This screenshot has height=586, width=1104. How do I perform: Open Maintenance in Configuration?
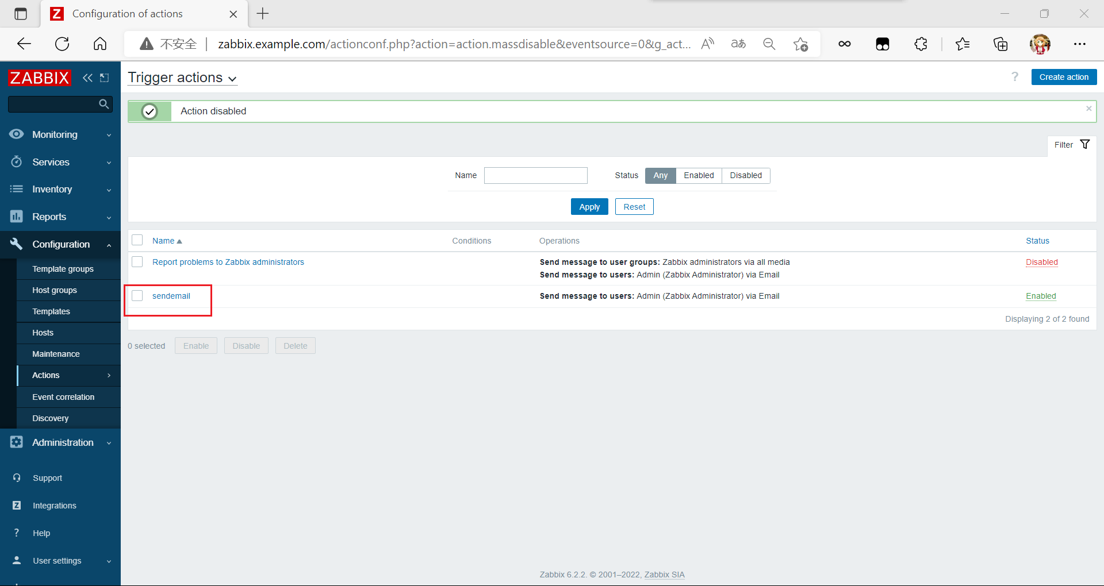[56, 354]
